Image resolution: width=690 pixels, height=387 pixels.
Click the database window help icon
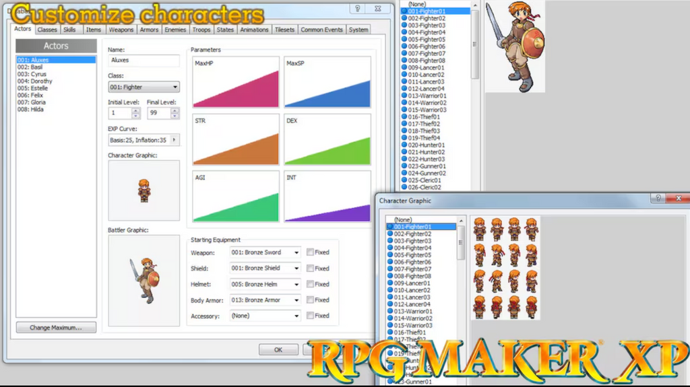click(357, 8)
